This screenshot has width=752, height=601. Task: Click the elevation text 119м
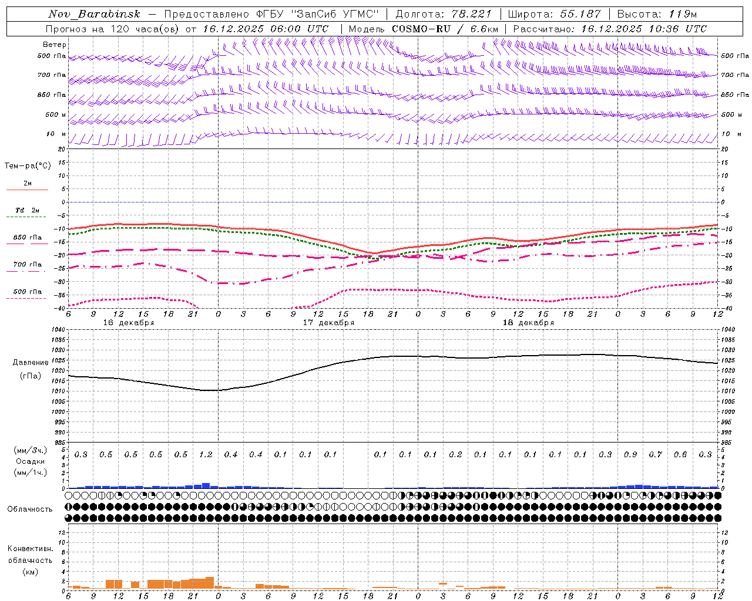point(683,14)
